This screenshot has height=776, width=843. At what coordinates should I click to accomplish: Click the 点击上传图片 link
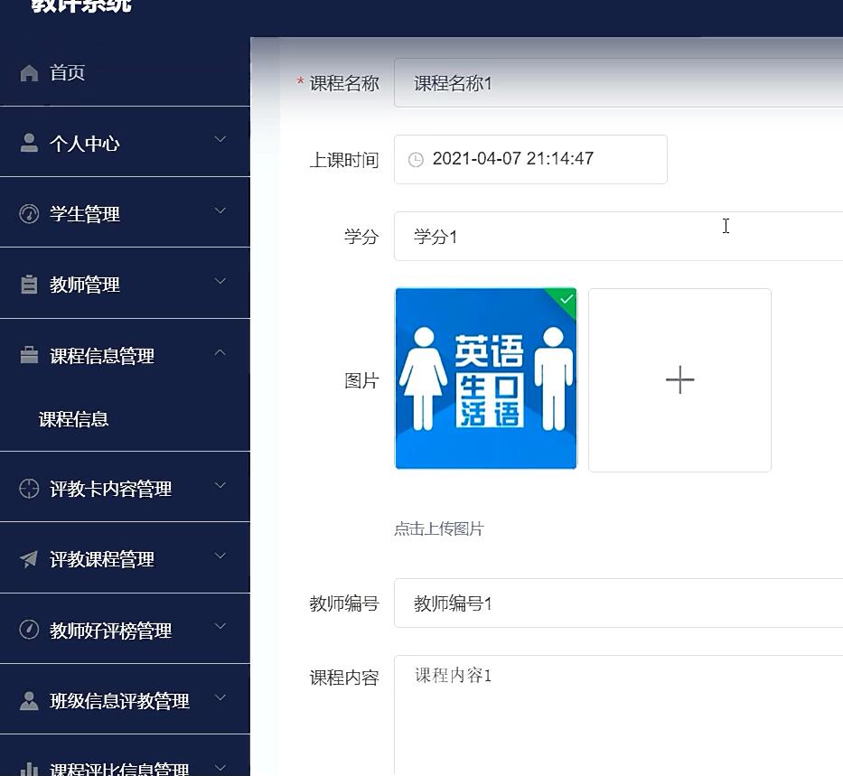[438, 528]
